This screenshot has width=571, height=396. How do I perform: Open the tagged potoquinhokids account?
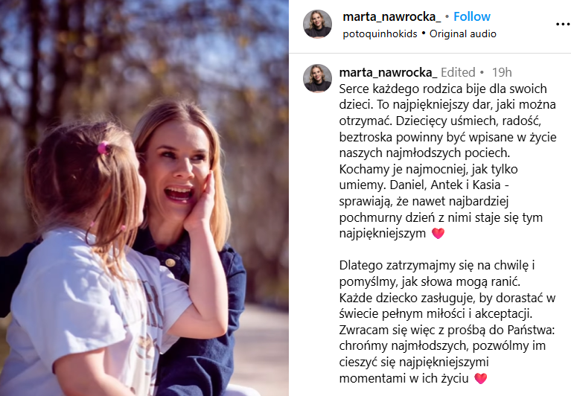pyautogui.click(x=380, y=33)
